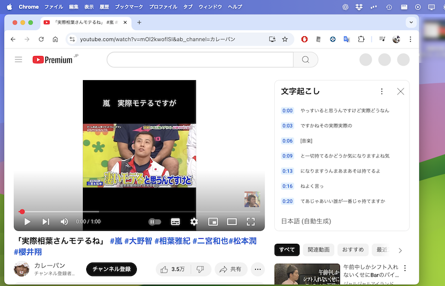Open the カレーパン channel name link

coord(50,265)
